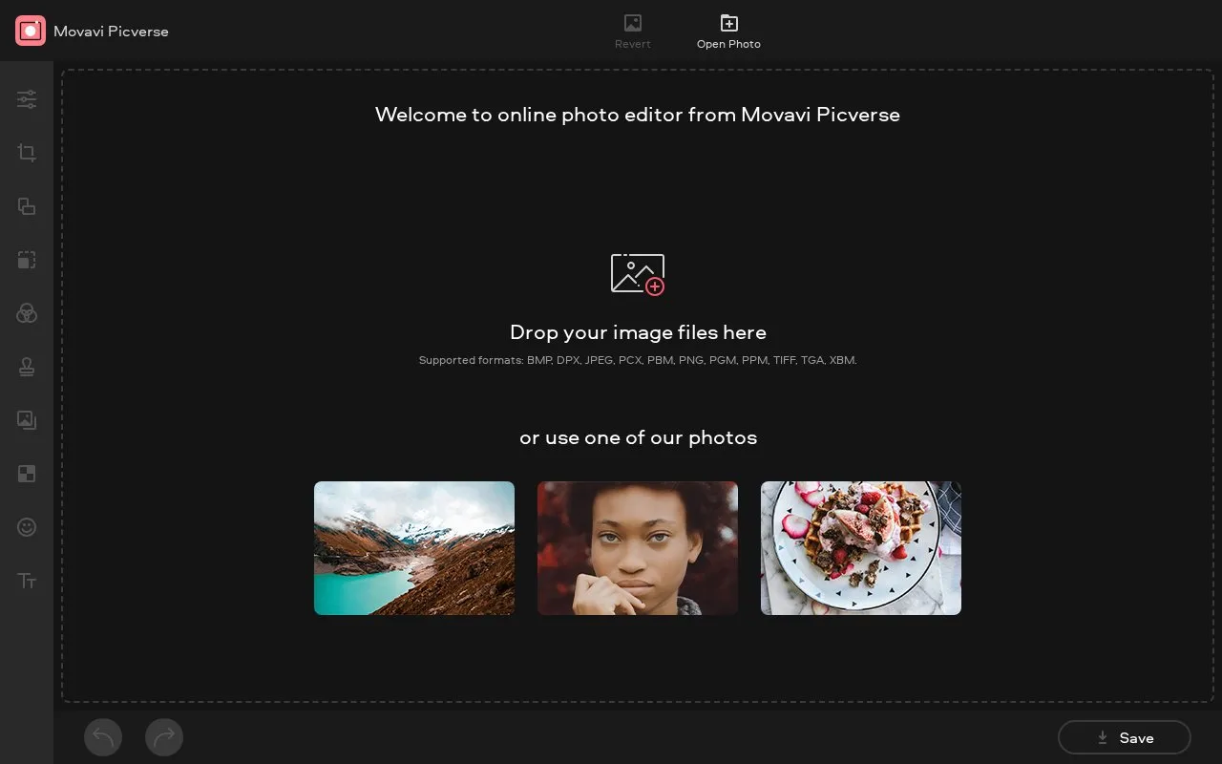Select the Stamp tool icon

point(27,367)
